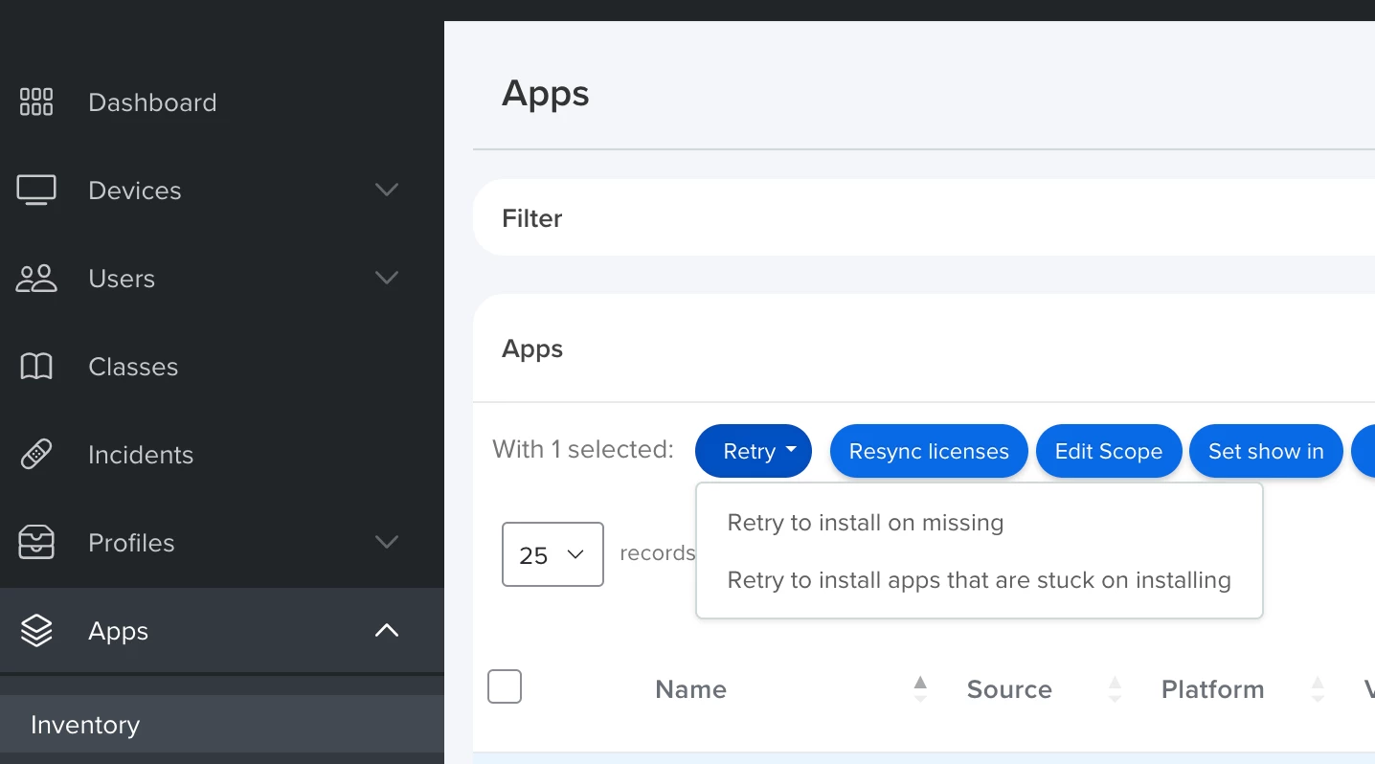Image resolution: width=1375 pixels, height=764 pixels.
Task: Expand the Devices sidebar chevron
Action: [x=387, y=190]
